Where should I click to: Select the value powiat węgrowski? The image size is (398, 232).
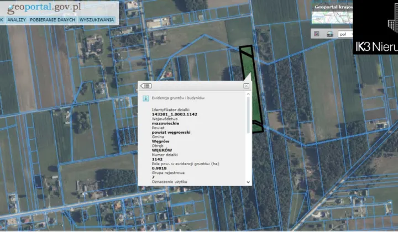(x=171, y=133)
